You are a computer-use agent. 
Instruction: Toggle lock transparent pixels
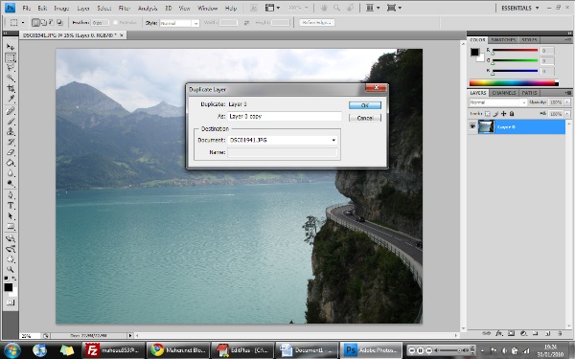pyautogui.click(x=488, y=114)
